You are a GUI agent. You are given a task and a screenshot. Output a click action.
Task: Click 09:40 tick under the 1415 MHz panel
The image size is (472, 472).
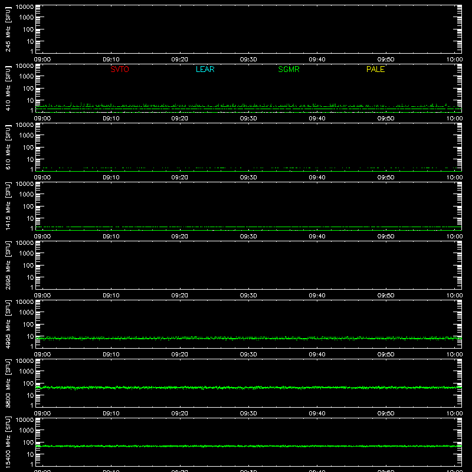point(317,237)
